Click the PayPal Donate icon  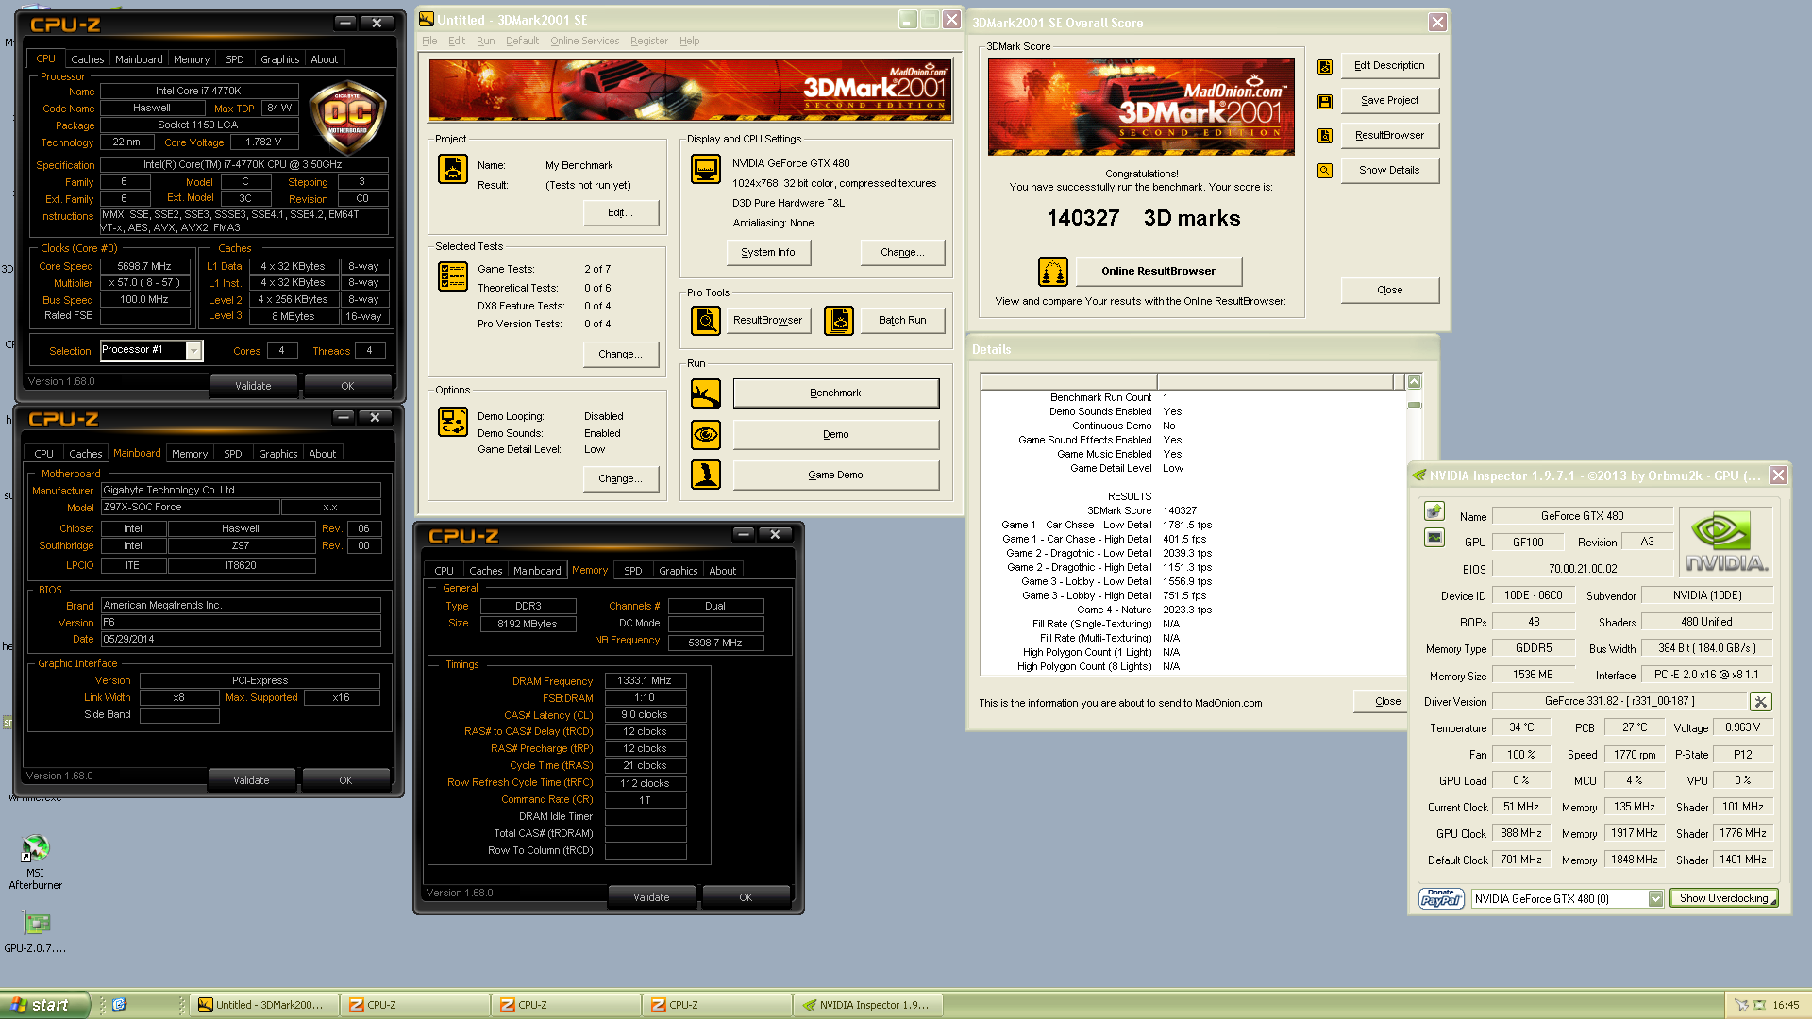[1441, 898]
